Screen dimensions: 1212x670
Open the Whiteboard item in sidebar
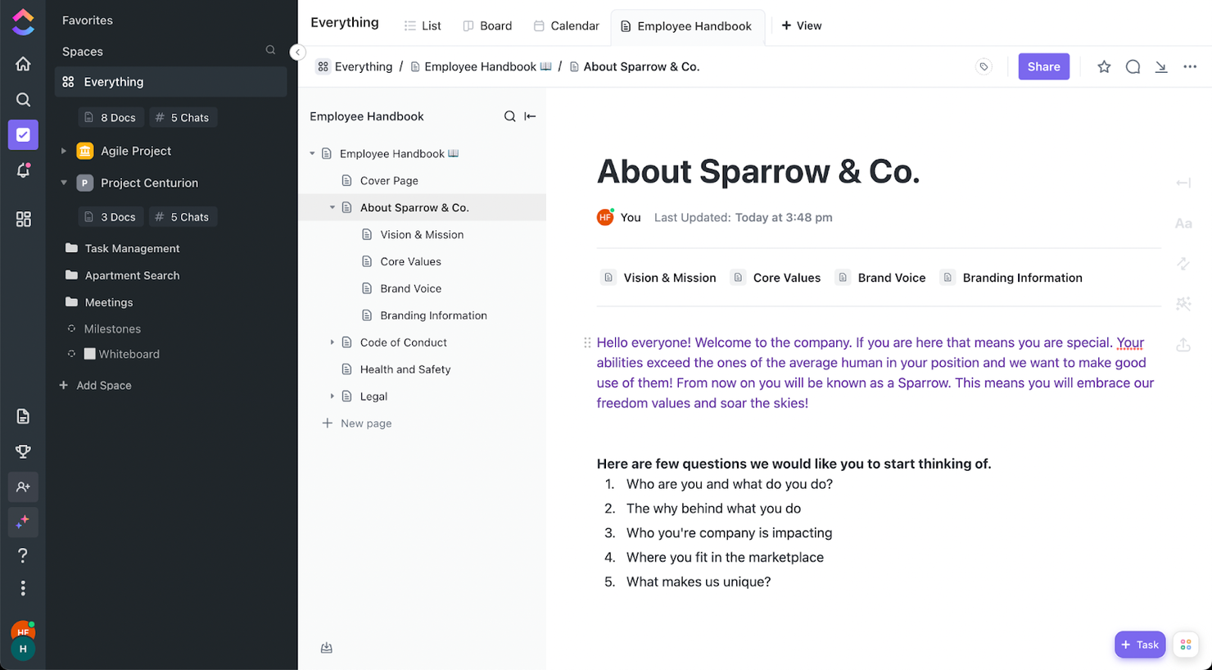[x=121, y=354]
